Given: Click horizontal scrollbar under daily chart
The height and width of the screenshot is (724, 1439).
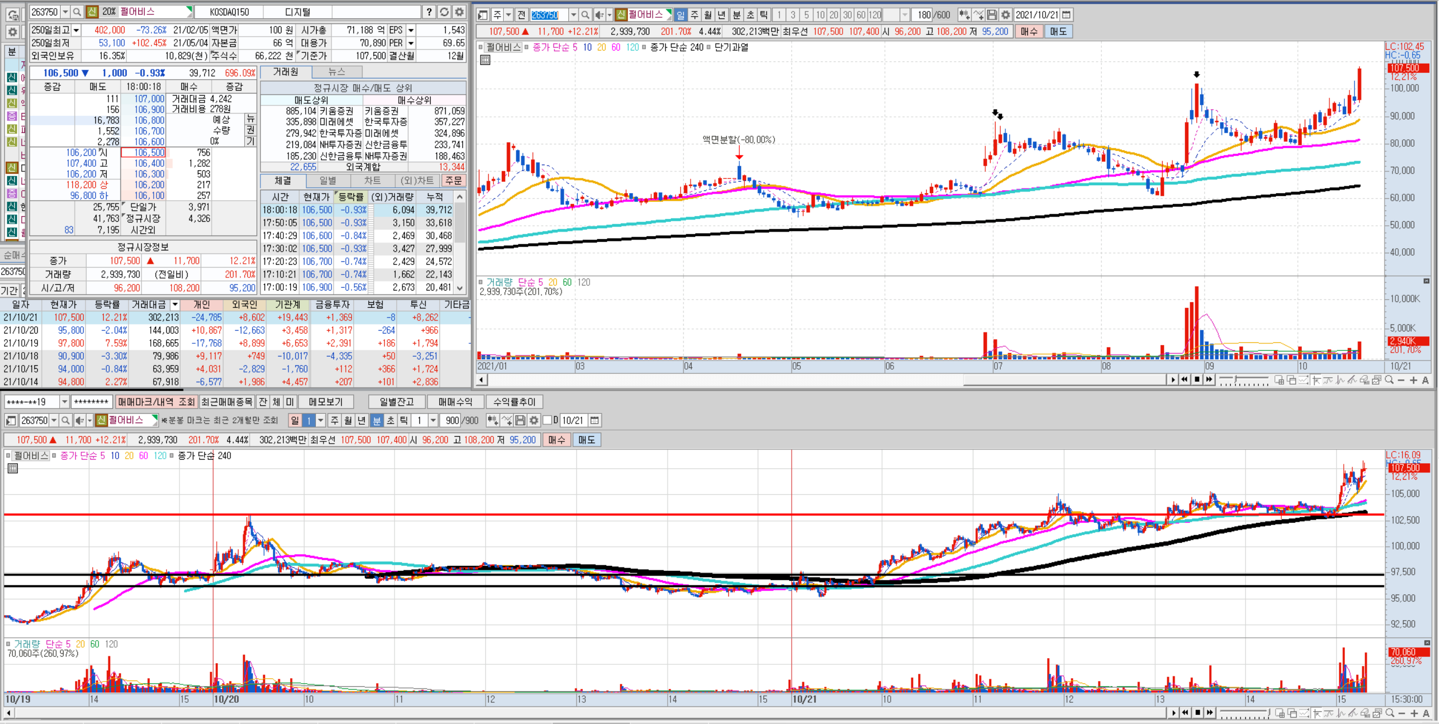Looking at the screenshot, I should pyautogui.click(x=826, y=379).
